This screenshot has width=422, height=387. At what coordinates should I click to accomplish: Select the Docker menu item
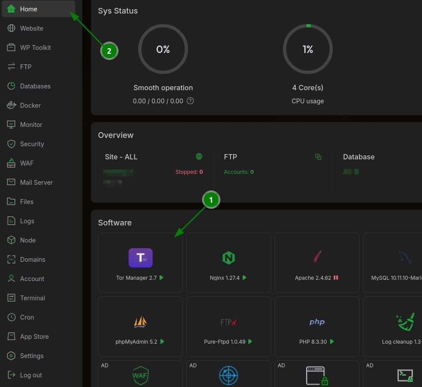[x=38, y=106]
